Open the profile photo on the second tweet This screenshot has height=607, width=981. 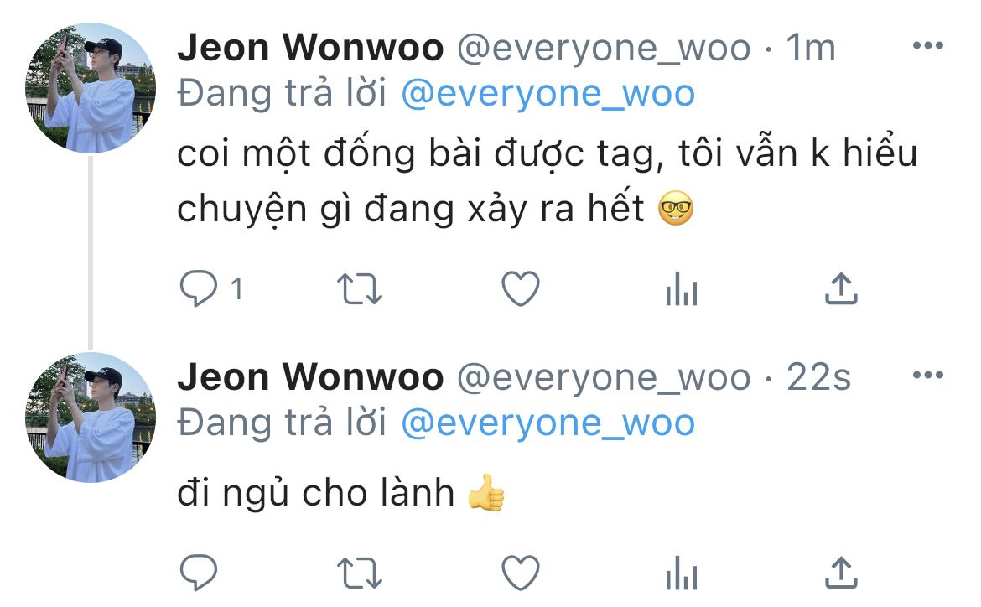coord(91,418)
